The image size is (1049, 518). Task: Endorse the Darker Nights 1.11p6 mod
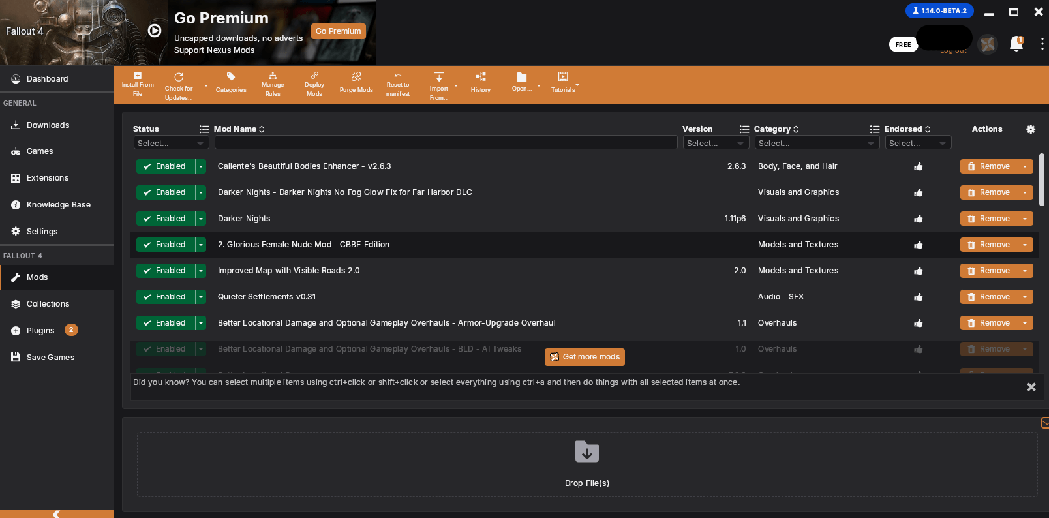919,219
